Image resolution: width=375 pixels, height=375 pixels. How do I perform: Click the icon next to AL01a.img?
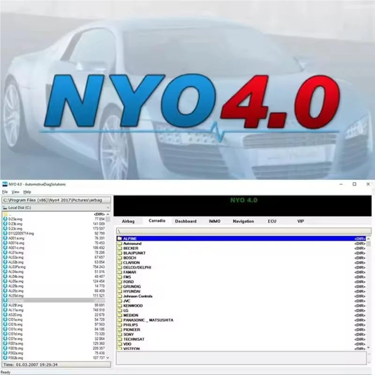pos(5,252)
